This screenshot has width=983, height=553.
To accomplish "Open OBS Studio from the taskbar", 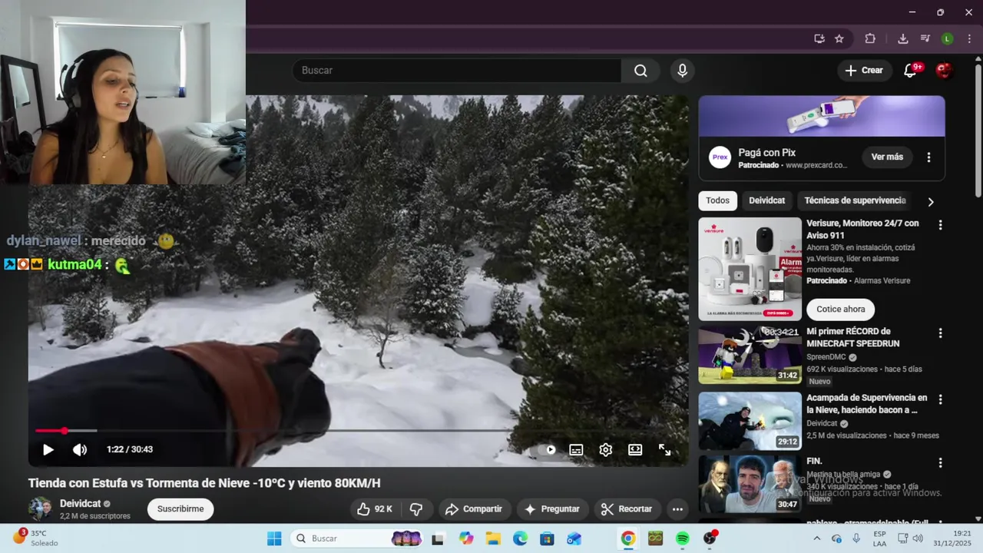I will [710, 538].
